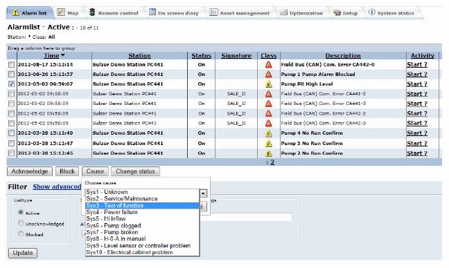Click the Update filter button

click(23, 253)
